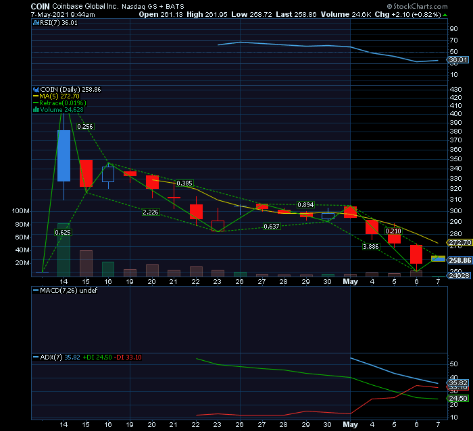This screenshot has height=431, width=473.
Task: Click the +DI 24.50 axis tag
Action: click(457, 398)
